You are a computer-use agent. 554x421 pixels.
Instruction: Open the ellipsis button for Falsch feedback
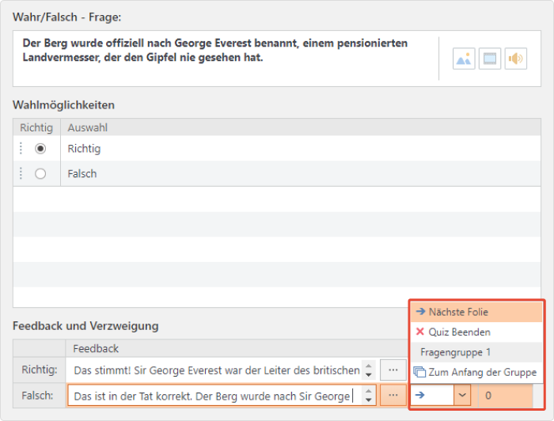[x=393, y=395]
